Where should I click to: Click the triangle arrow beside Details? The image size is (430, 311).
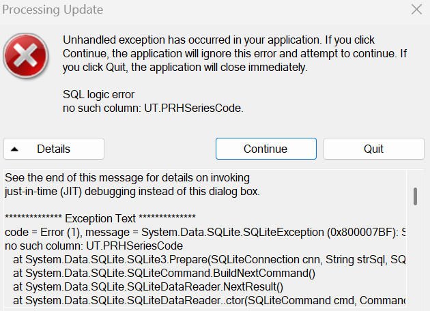[15, 149]
